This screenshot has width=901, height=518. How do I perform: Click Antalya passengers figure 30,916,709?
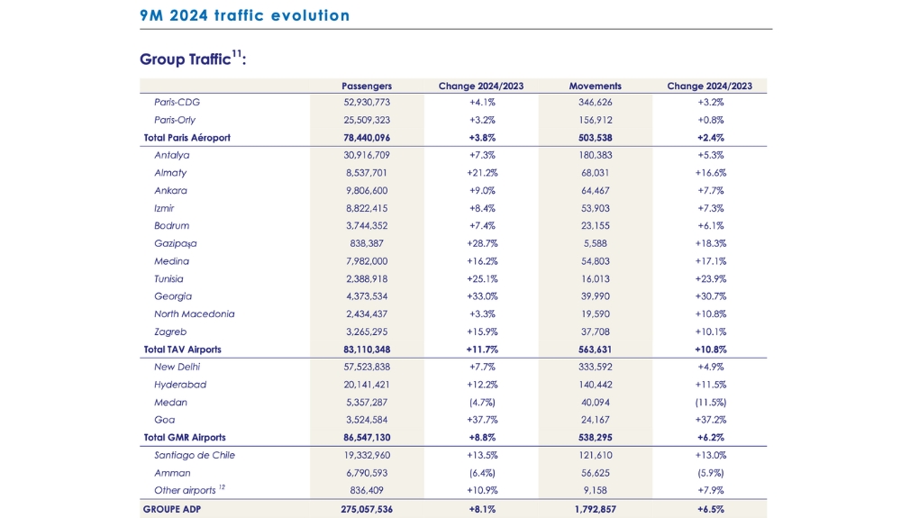click(x=367, y=155)
